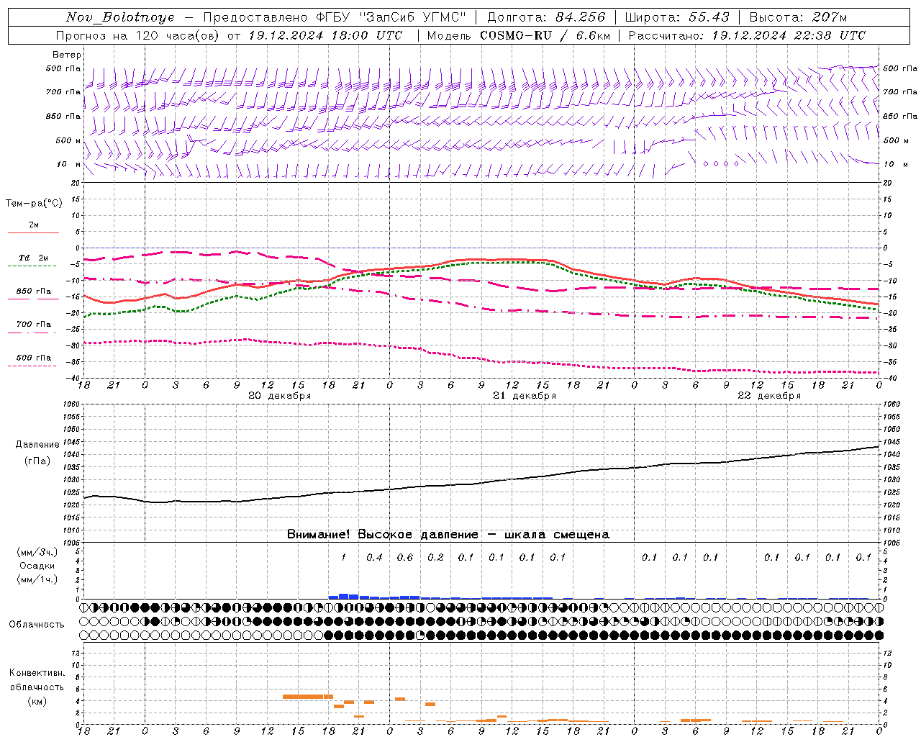Select the text 'Предоставлено ФГБУ "ЗапСиб УГМС"'
The image size is (921, 737).
click(x=335, y=17)
